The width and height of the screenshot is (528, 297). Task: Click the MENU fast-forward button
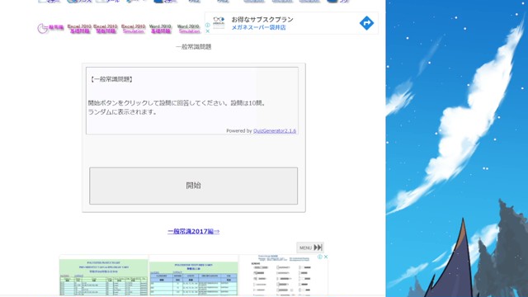pos(310,247)
